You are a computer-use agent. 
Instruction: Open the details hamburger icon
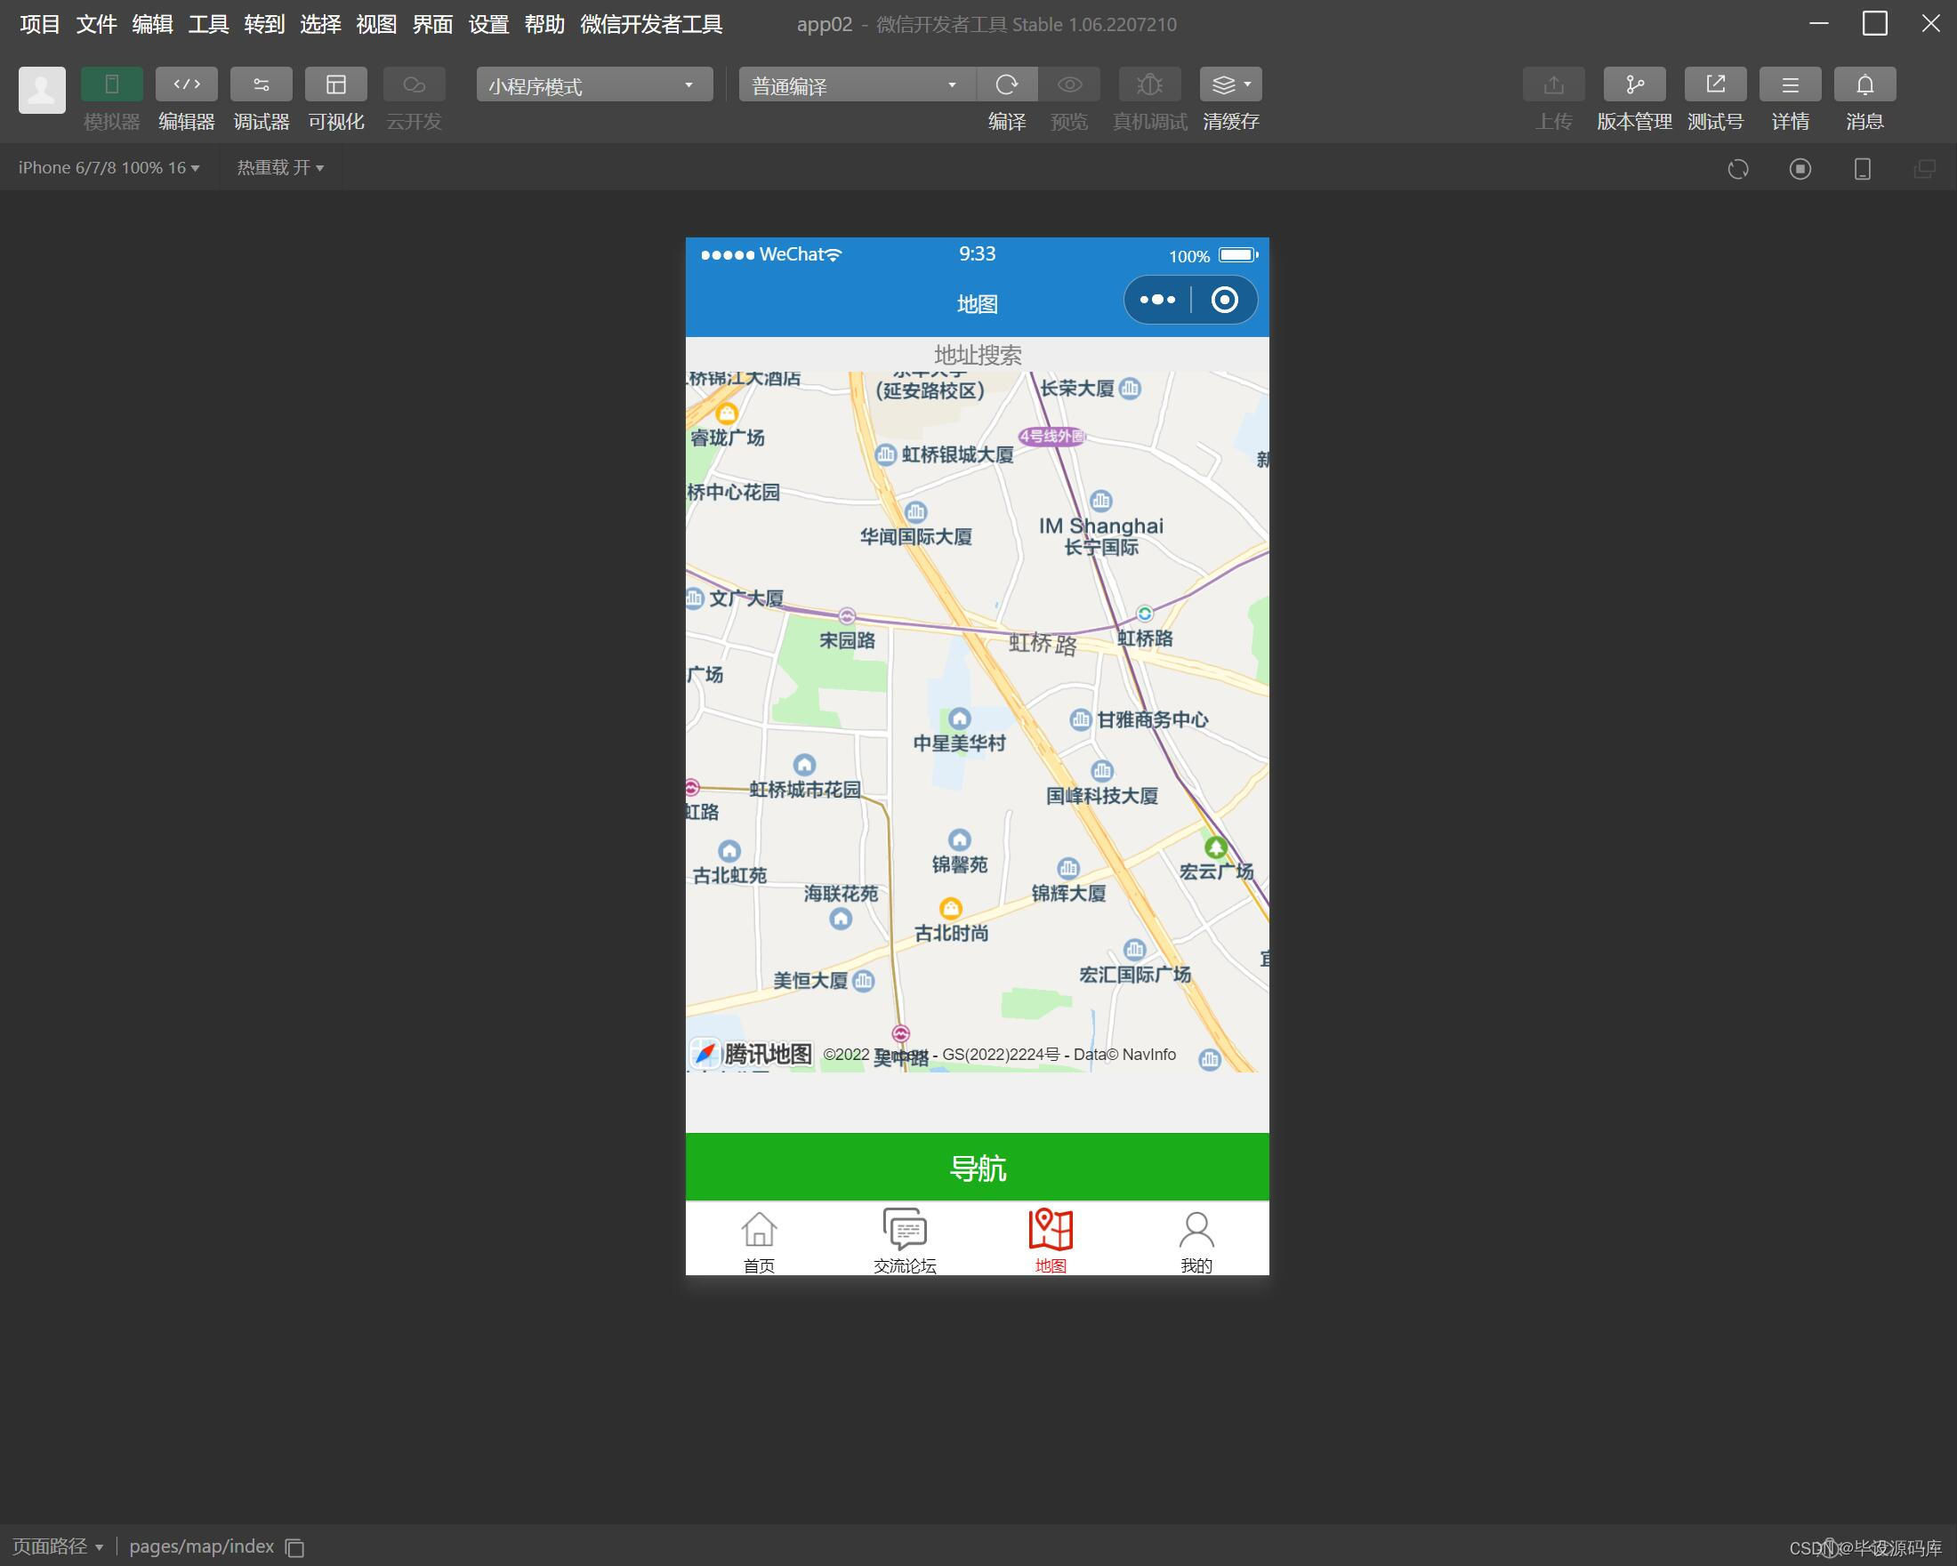[1790, 84]
